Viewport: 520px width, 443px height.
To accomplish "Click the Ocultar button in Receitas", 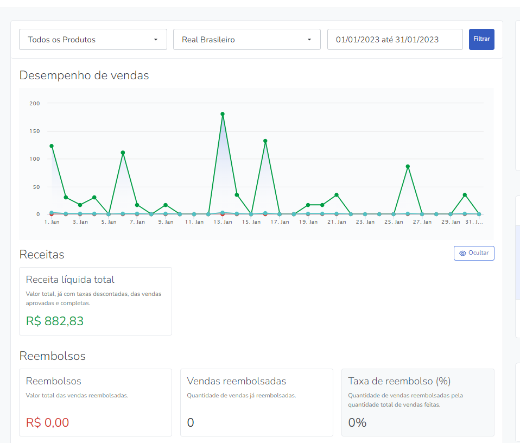I will tap(474, 253).
